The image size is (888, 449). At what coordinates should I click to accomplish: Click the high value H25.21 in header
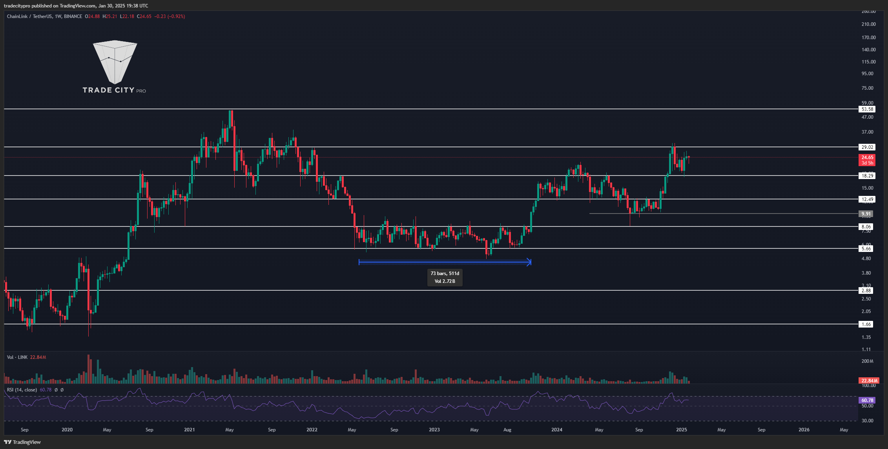coord(110,16)
